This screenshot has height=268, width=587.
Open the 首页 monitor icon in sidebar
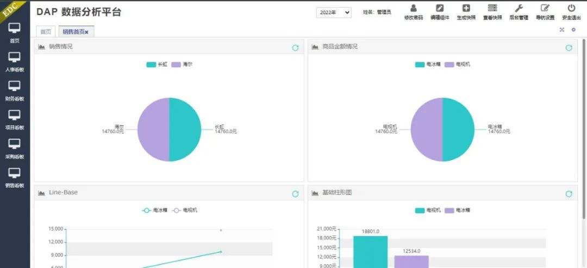pyautogui.click(x=15, y=28)
